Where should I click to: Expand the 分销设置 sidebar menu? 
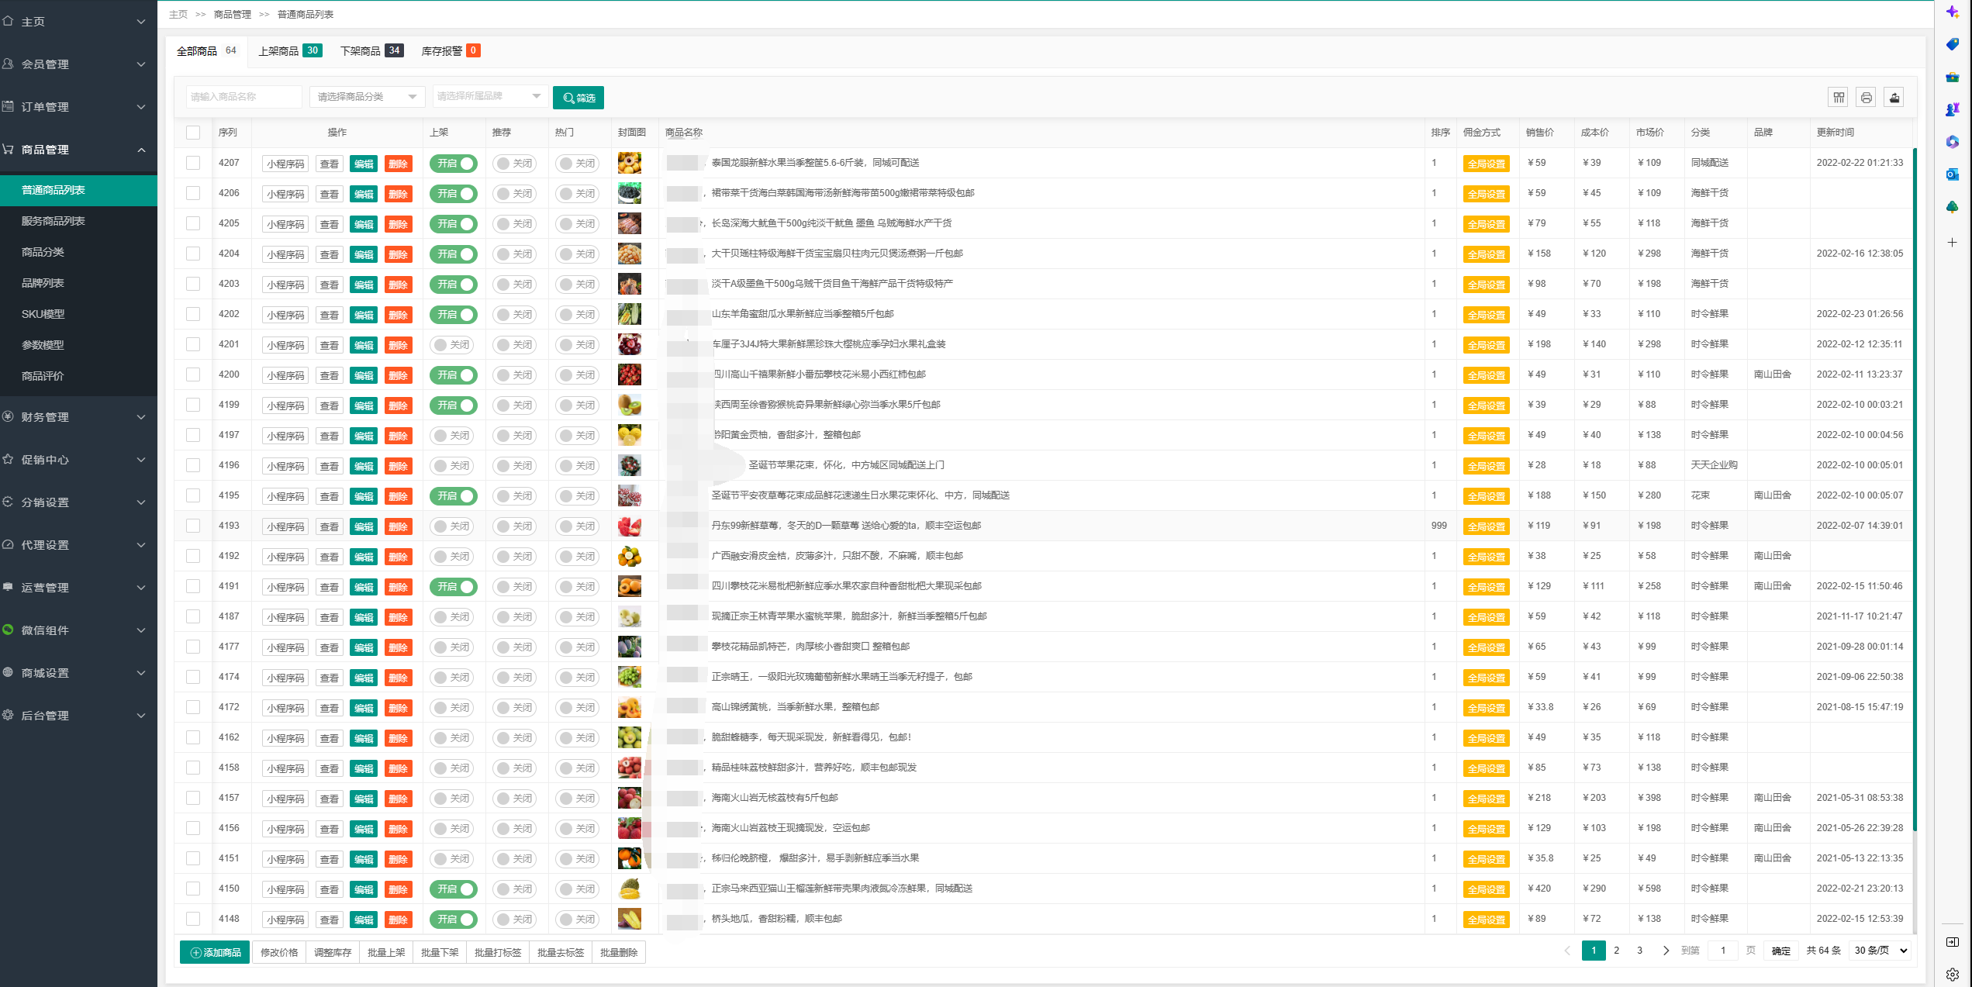[x=78, y=502]
